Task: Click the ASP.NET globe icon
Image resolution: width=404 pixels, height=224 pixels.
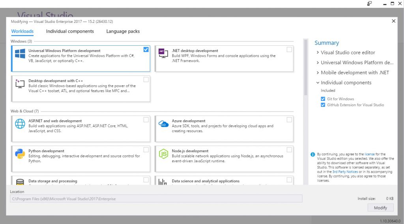Action: pos(20,123)
